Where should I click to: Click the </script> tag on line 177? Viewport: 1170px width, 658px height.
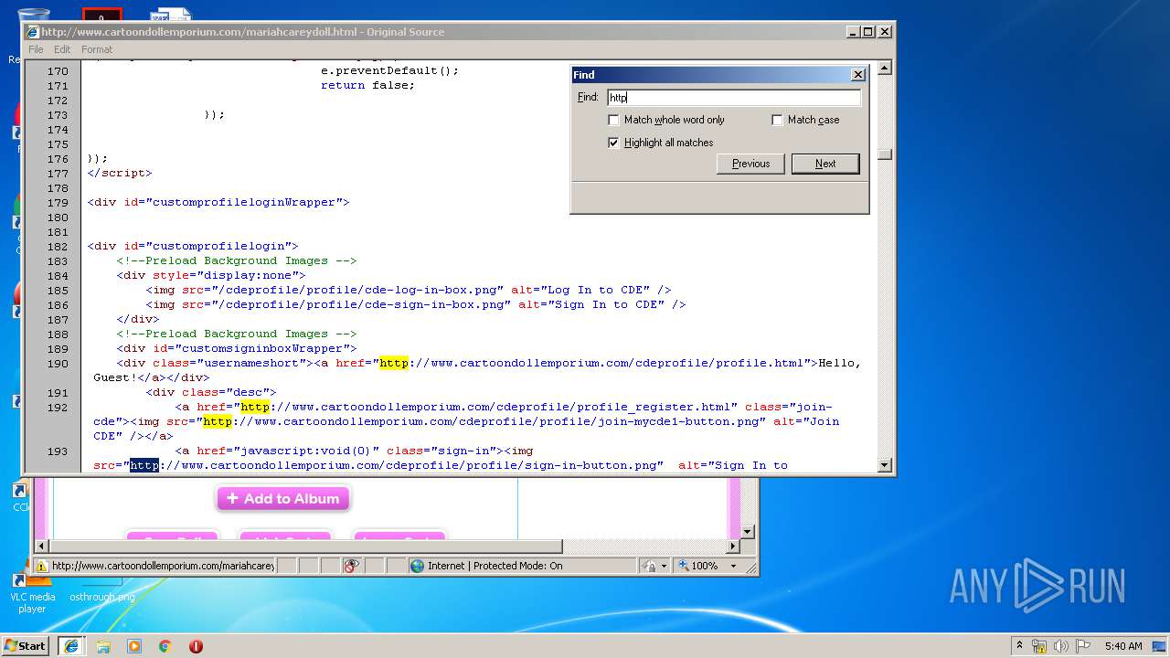click(x=120, y=174)
